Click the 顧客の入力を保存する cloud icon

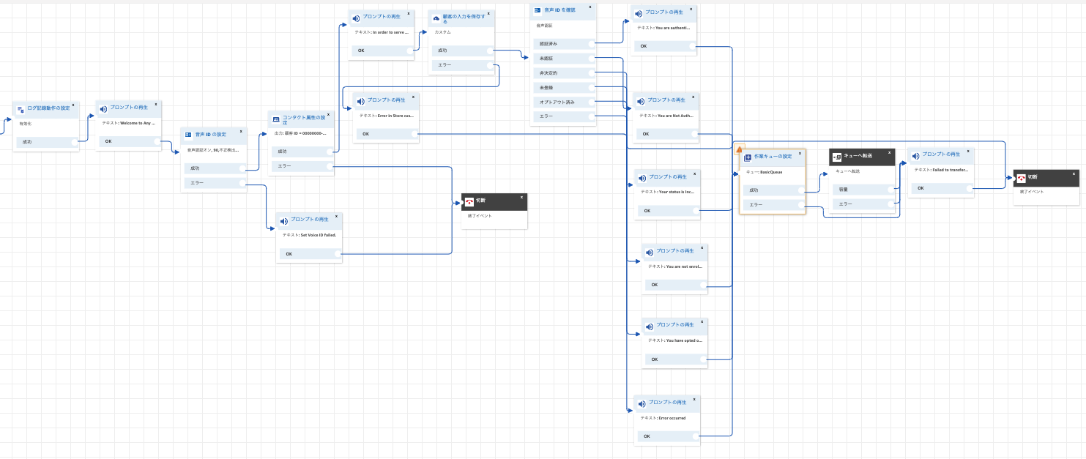tap(436, 17)
